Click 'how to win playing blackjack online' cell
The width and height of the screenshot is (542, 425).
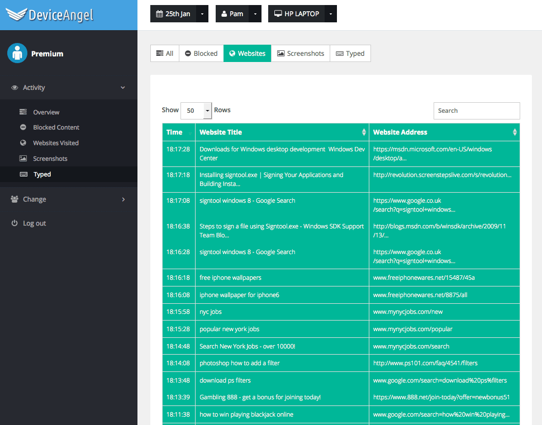pyautogui.click(x=282, y=414)
